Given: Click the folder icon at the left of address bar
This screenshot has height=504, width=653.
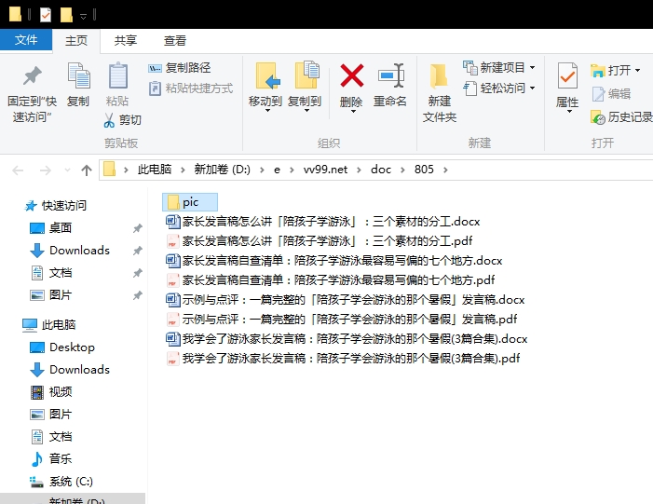Looking at the screenshot, I should click(109, 170).
